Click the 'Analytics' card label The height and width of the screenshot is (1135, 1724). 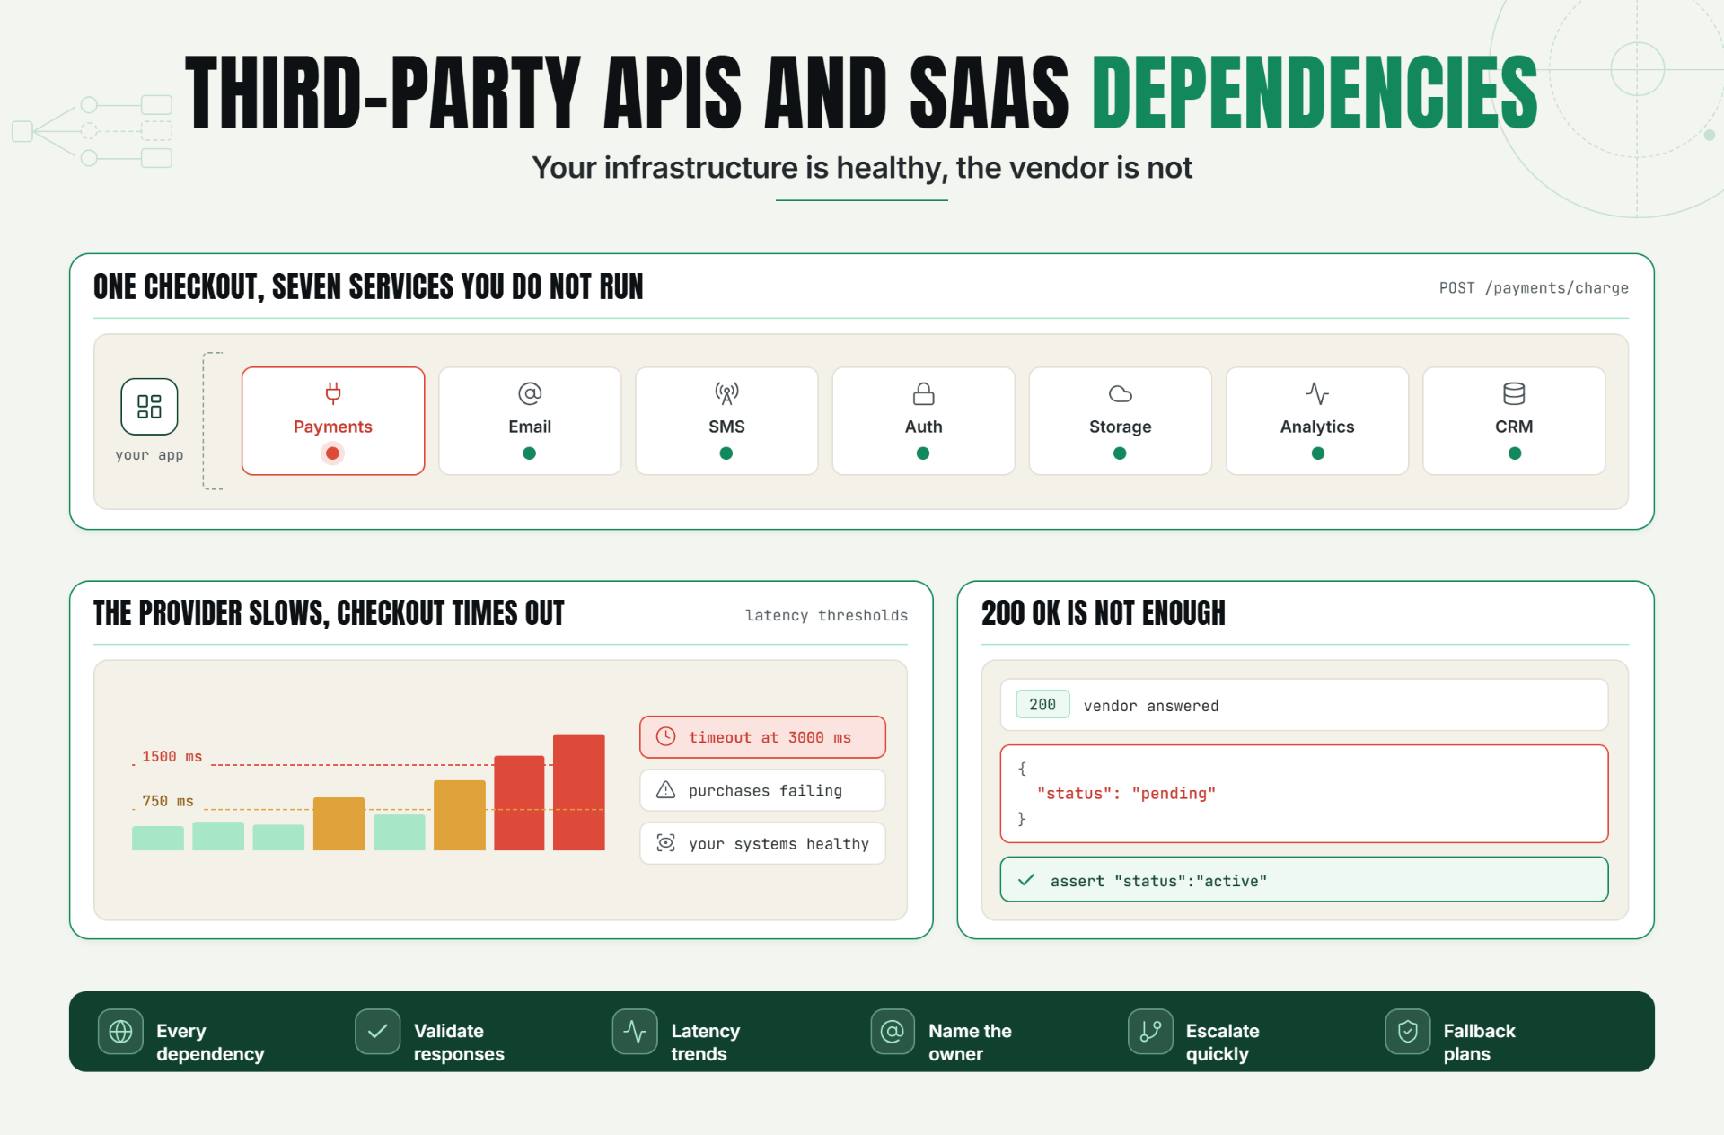click(1317, 427)
